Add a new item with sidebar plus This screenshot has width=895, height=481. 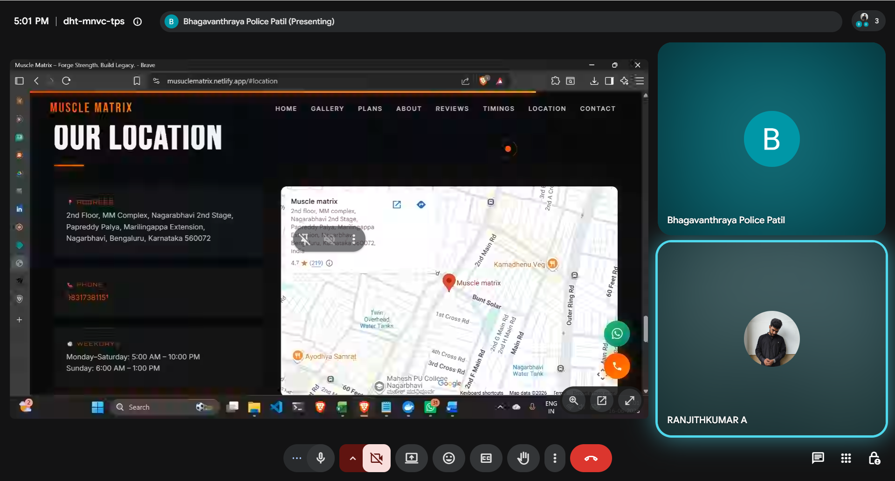click(19, 320)
